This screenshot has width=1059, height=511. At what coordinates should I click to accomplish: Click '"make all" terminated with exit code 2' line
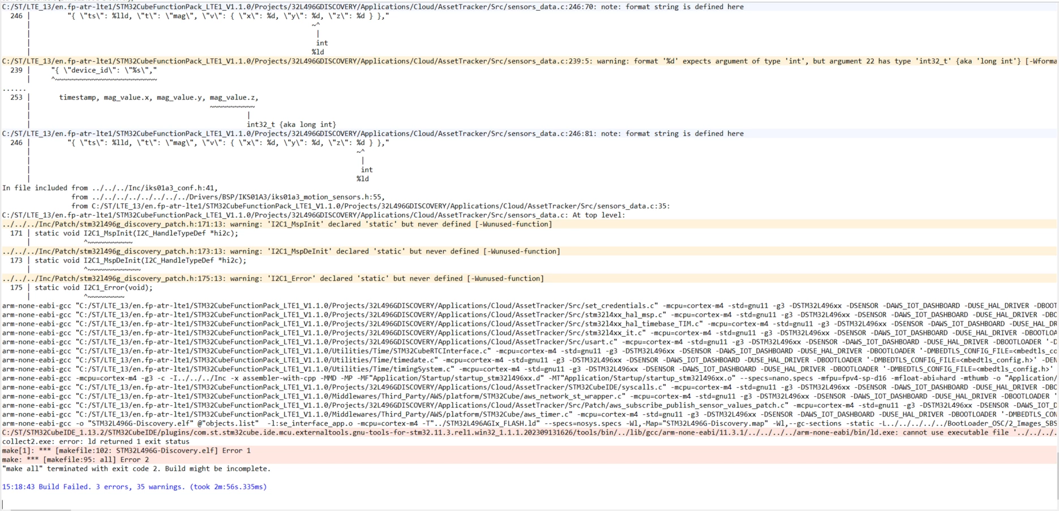(x=136, y=469)
